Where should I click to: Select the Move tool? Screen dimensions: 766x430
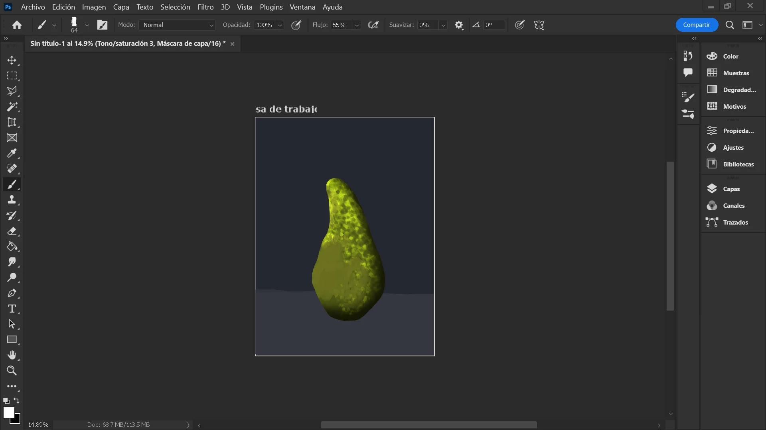click(12, 60)
